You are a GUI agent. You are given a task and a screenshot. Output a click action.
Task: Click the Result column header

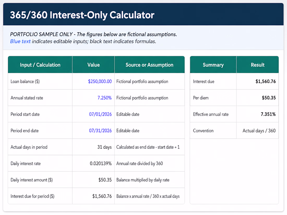pos(258,65)
